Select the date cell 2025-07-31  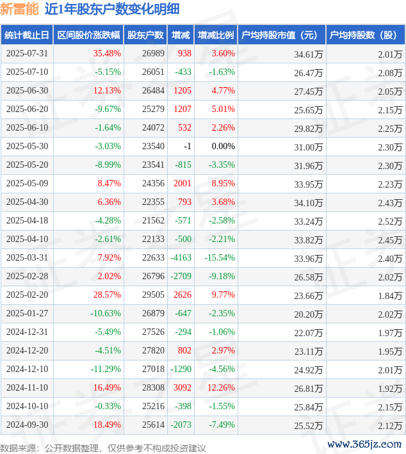click(28, 54)
